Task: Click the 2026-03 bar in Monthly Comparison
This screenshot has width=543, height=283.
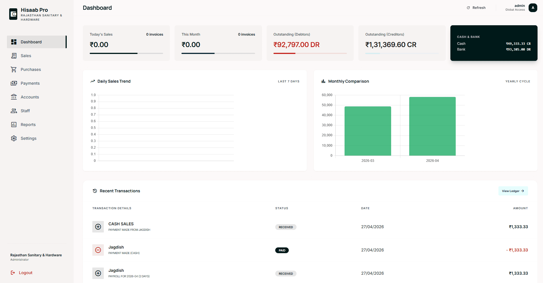Action: pyautogui.click(x=368, y=131)
